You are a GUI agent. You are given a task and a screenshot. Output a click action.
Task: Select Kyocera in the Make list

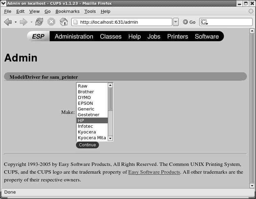[x=92, y=132]
